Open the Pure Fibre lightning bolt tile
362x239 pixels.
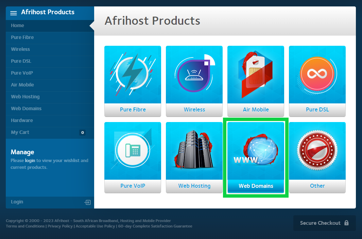(x=133, y=75)
